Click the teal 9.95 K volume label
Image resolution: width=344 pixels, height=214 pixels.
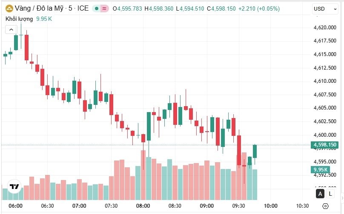coord(319,170)
